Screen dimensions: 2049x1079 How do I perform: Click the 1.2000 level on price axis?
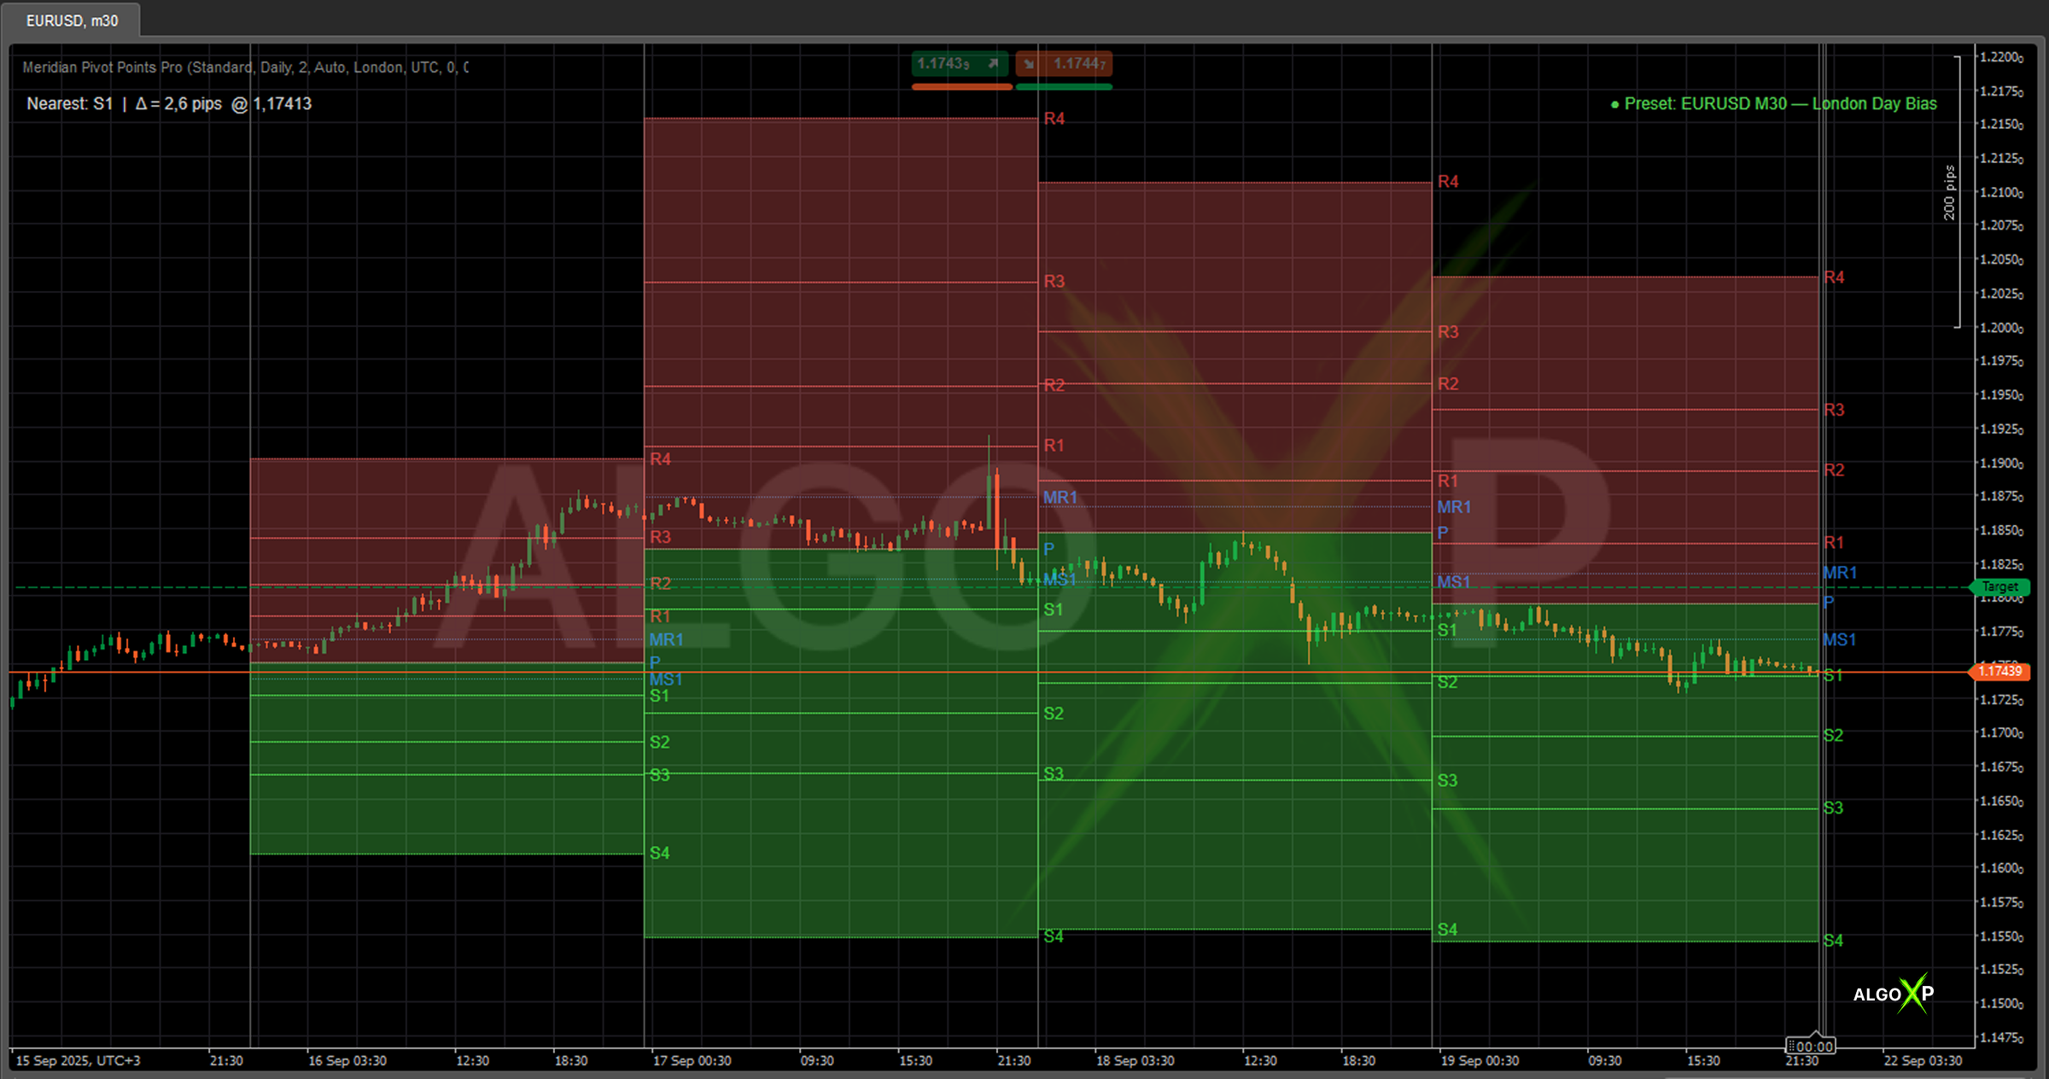coord(2000,328)
